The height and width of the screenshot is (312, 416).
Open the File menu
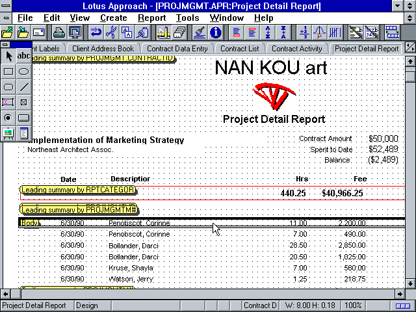coord(25,18)
